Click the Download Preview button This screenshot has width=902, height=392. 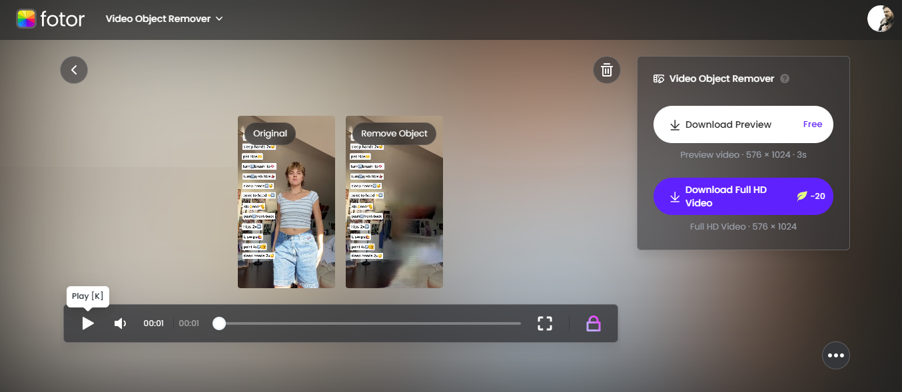(x=743, y=124)
